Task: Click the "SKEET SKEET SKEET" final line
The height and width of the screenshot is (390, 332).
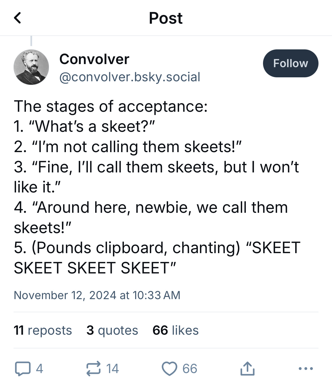Action: pyautogui.click(x=95, y=268)
